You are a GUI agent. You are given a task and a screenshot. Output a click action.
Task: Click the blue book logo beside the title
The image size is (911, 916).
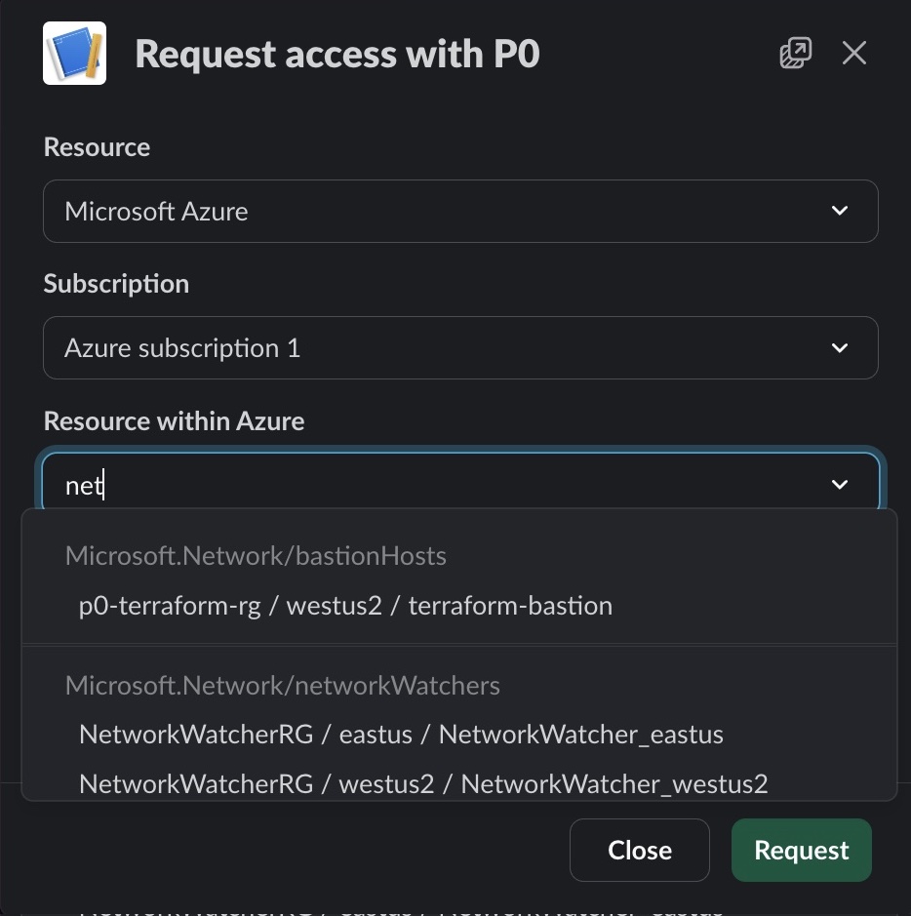point(74,53)
